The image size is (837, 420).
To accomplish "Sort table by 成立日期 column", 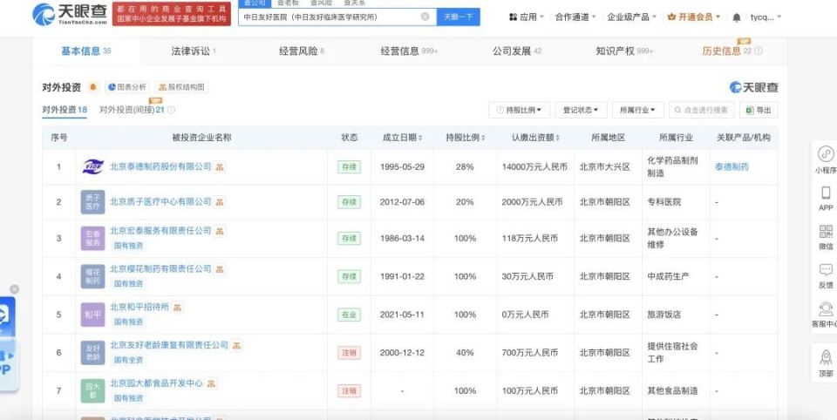I will (403, 138).
